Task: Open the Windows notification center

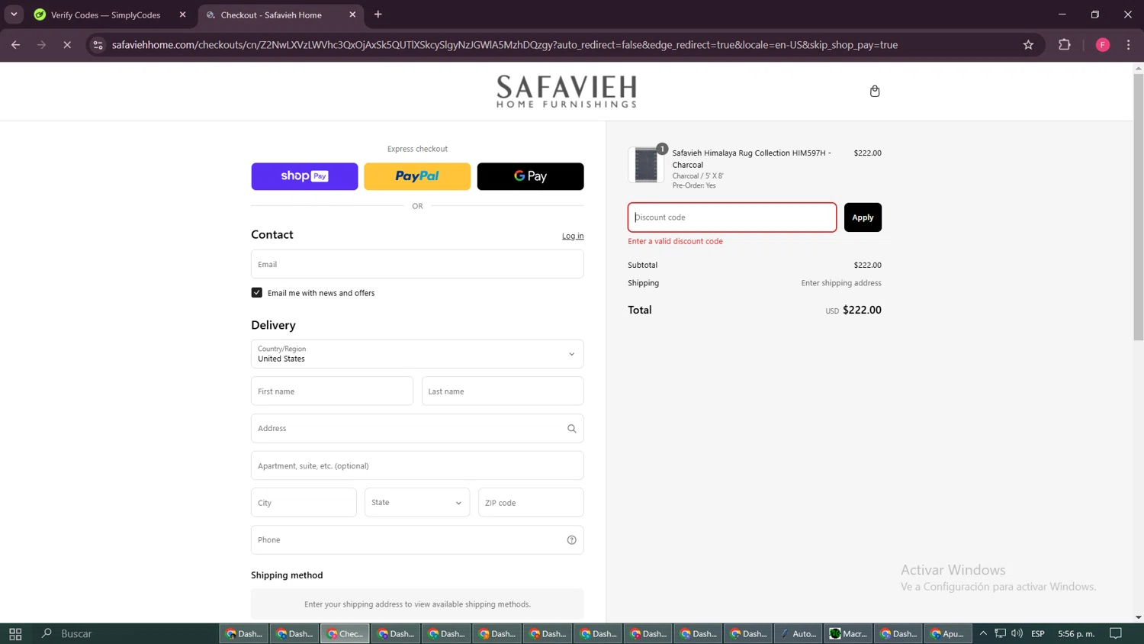Action: (x=1116, y=633)
